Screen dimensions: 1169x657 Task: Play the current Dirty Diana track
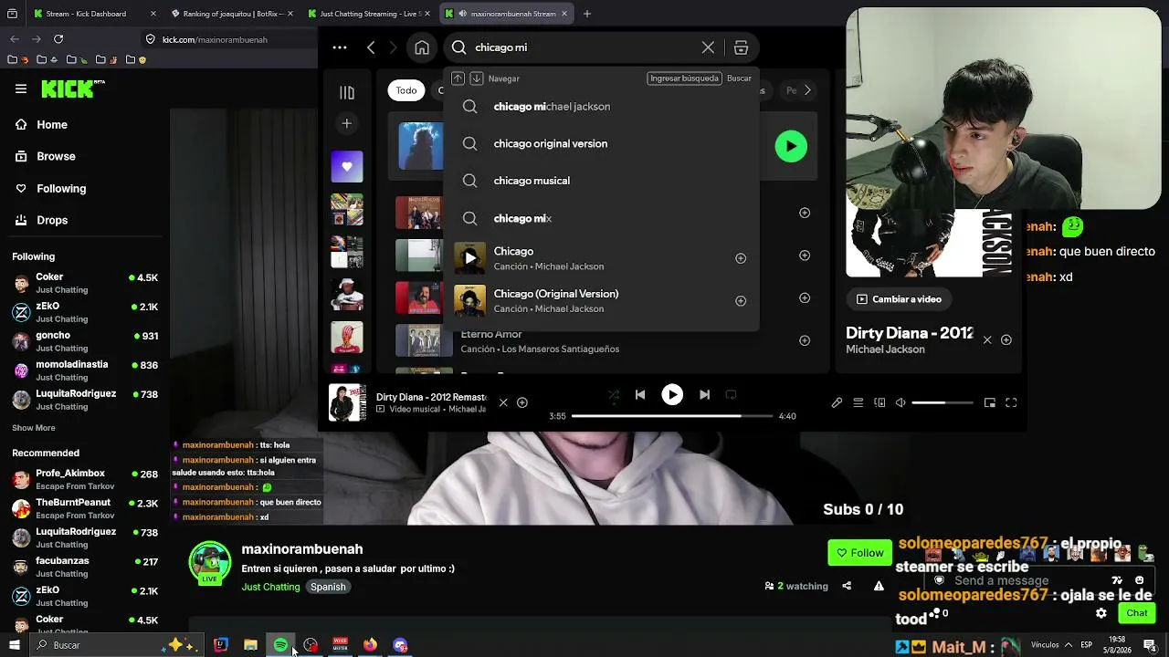click(x=672, y=395)
